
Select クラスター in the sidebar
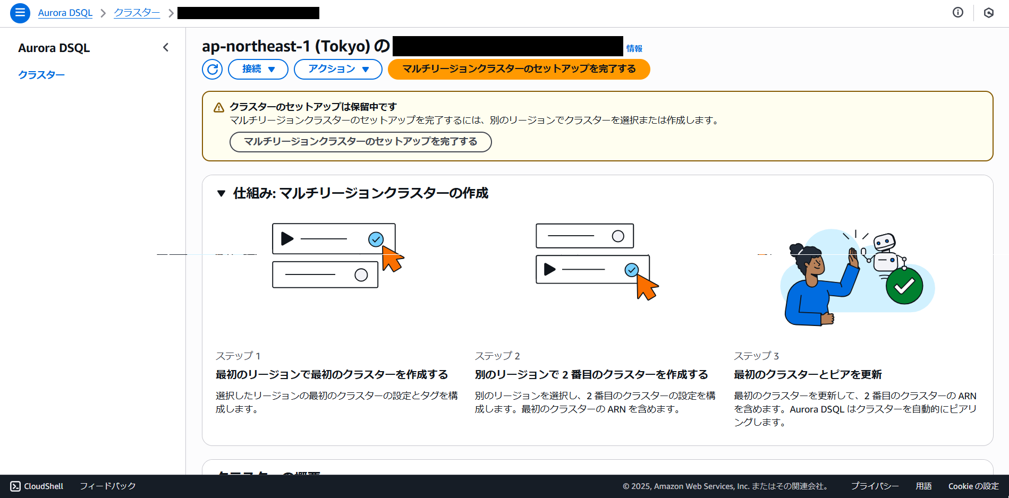tap(41, 75)
